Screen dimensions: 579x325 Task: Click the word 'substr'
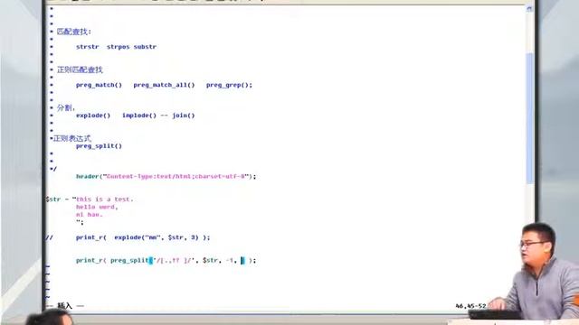pos(145,47)
